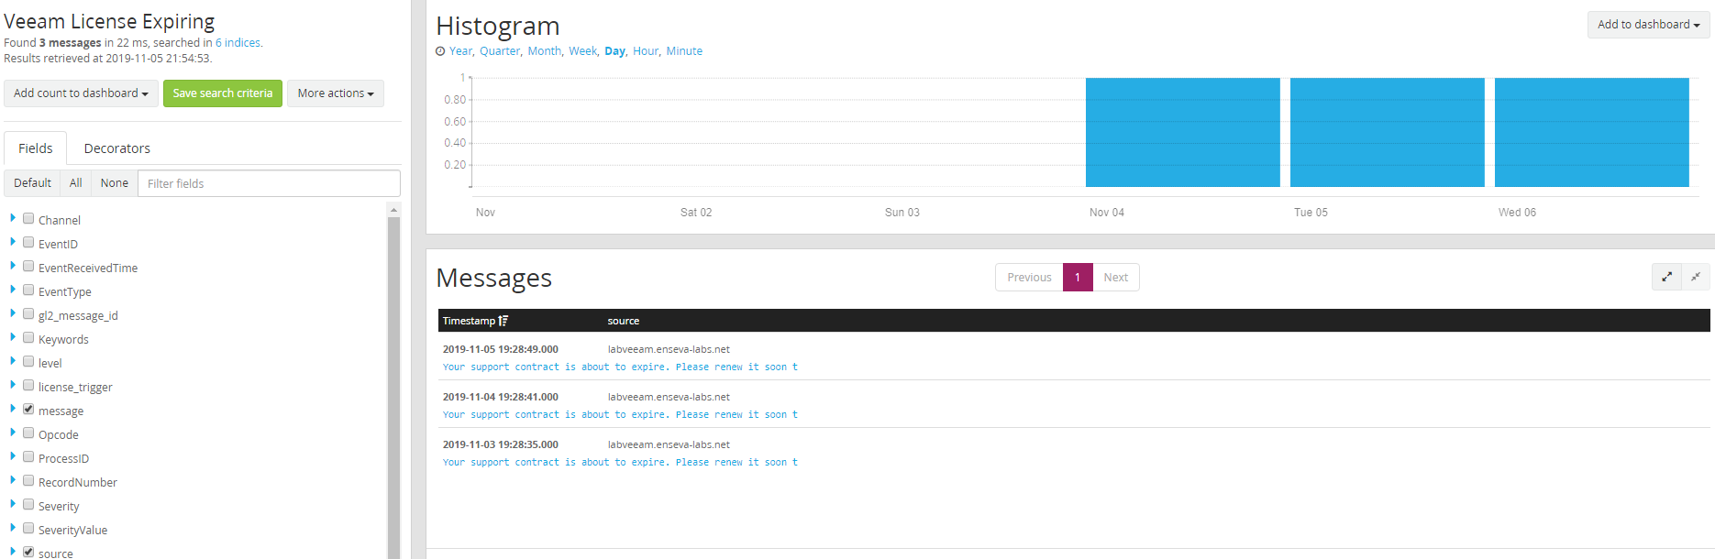Check the Opcode field checkbox

[28, 433]
